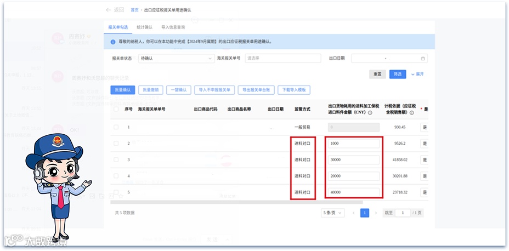
Task: Click info icon beside 含税销售额 header
Action: 411,113
